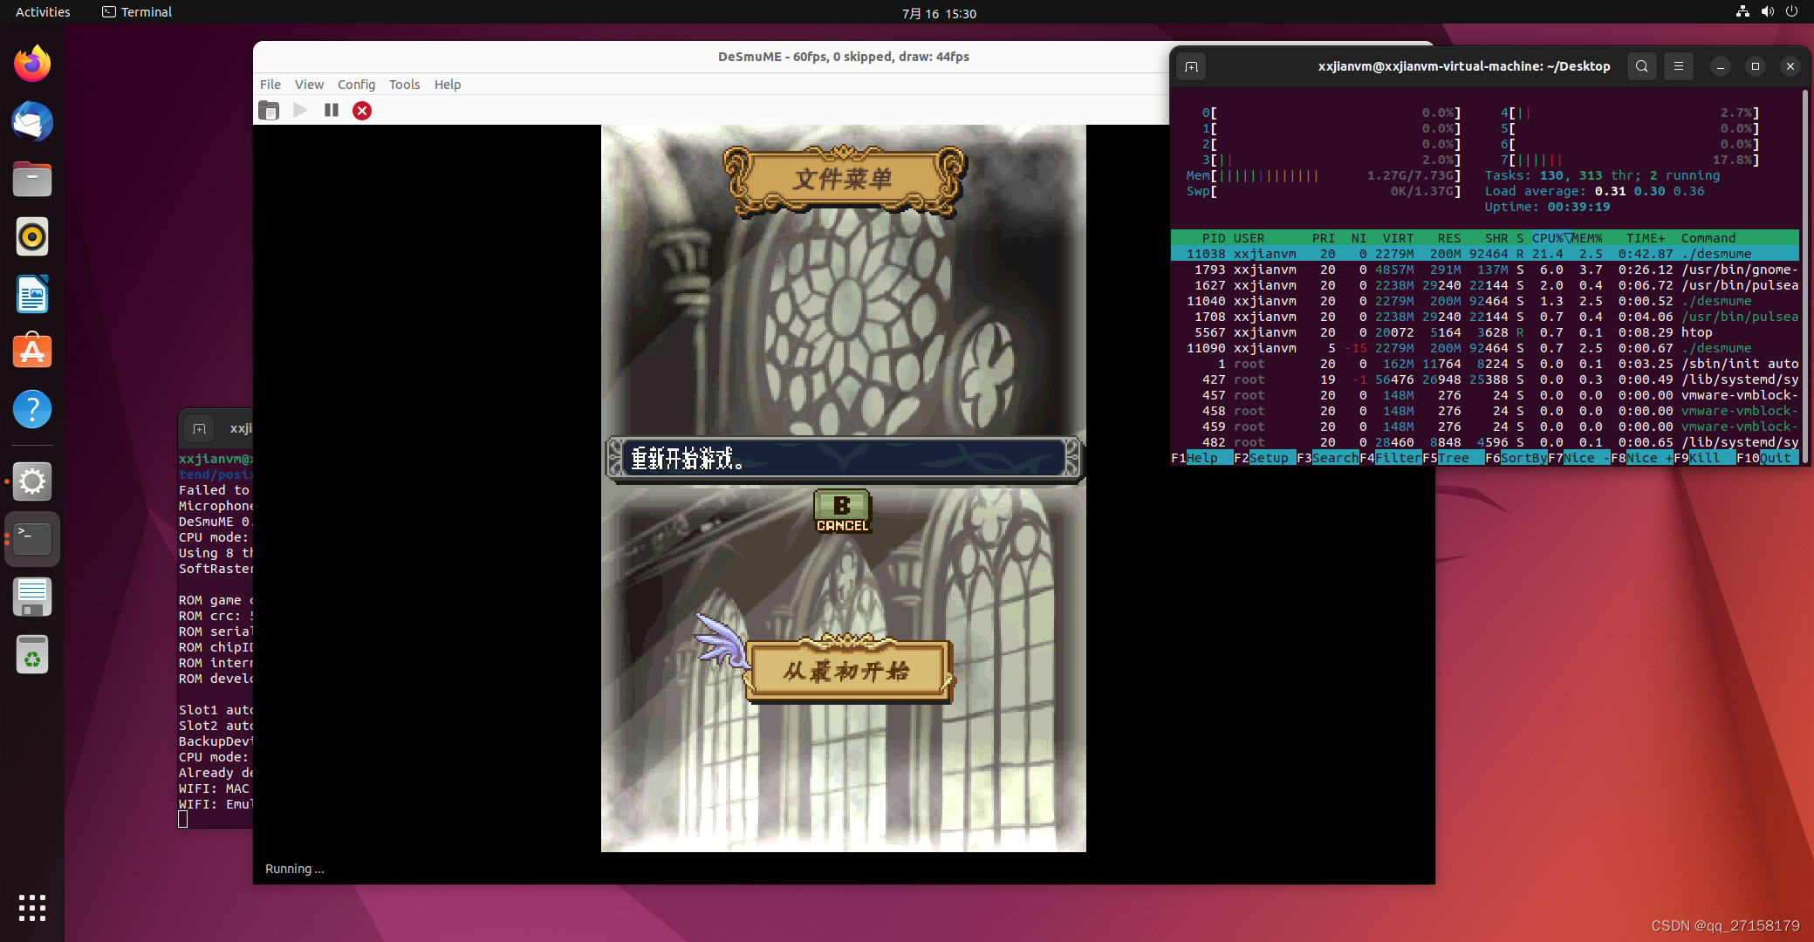
Task: Open Rhythmbox from the dock
Action: pyautogui.click(x=32, y=236)
